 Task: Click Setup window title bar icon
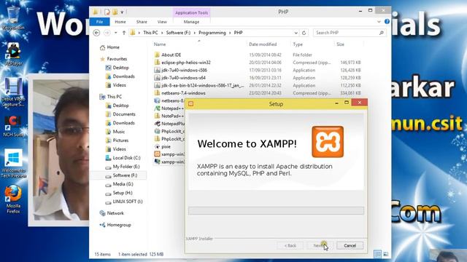pyautogui.click(x=191, y=103)
